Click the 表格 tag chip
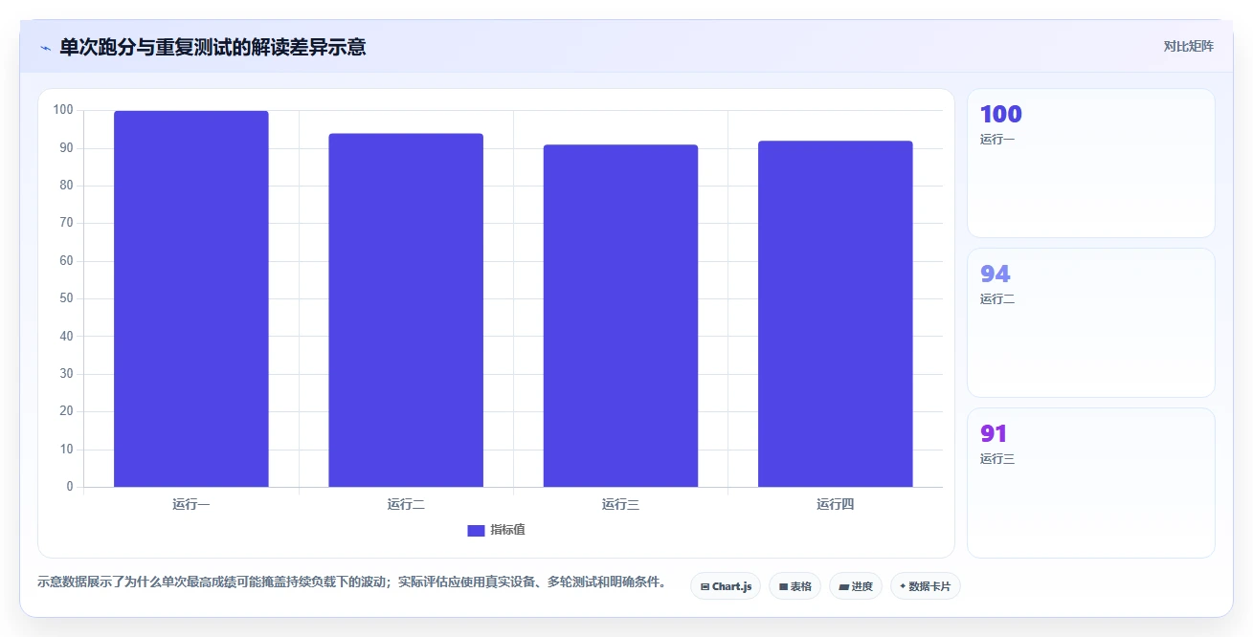Image resolution: width=1253 pixels, height=637 pixels. (x=795, y=586)
